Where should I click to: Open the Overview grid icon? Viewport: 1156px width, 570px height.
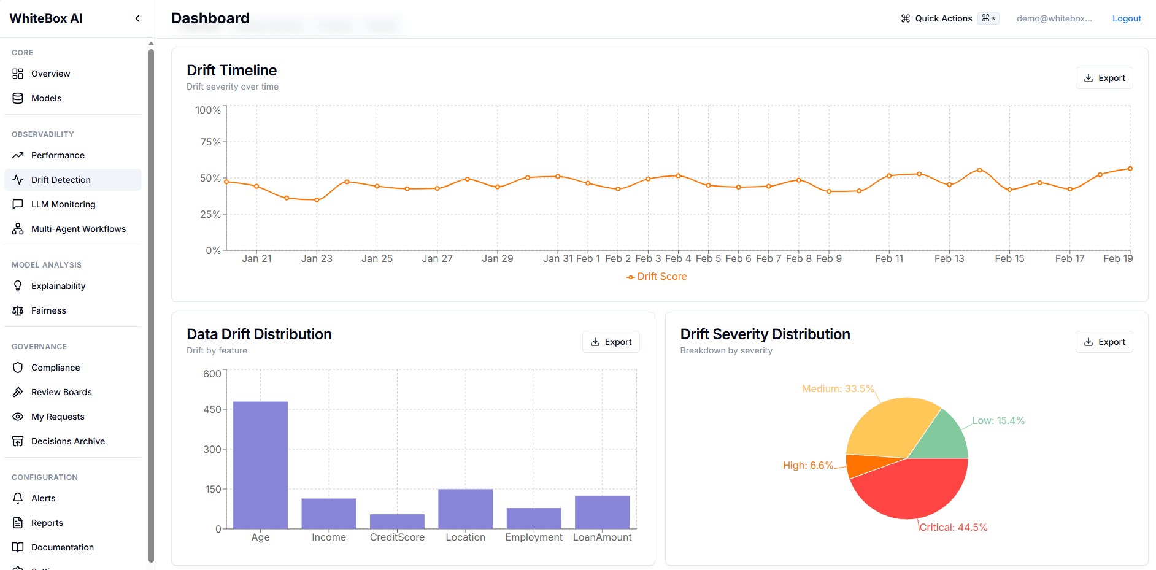(18, 74)
